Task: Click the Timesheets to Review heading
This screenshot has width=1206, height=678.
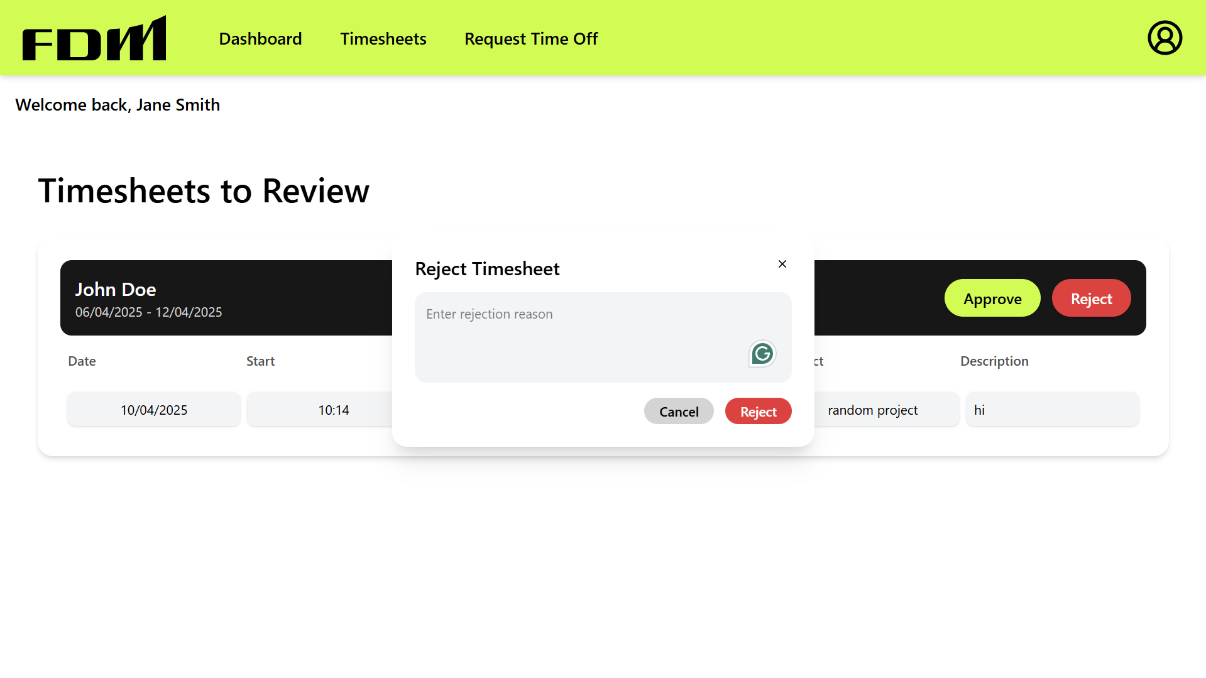Action: [x=204, y=191]
